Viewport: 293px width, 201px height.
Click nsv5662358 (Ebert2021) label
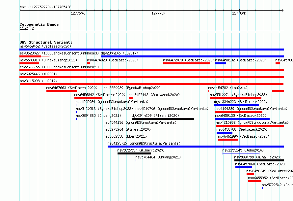pos(125,136)
